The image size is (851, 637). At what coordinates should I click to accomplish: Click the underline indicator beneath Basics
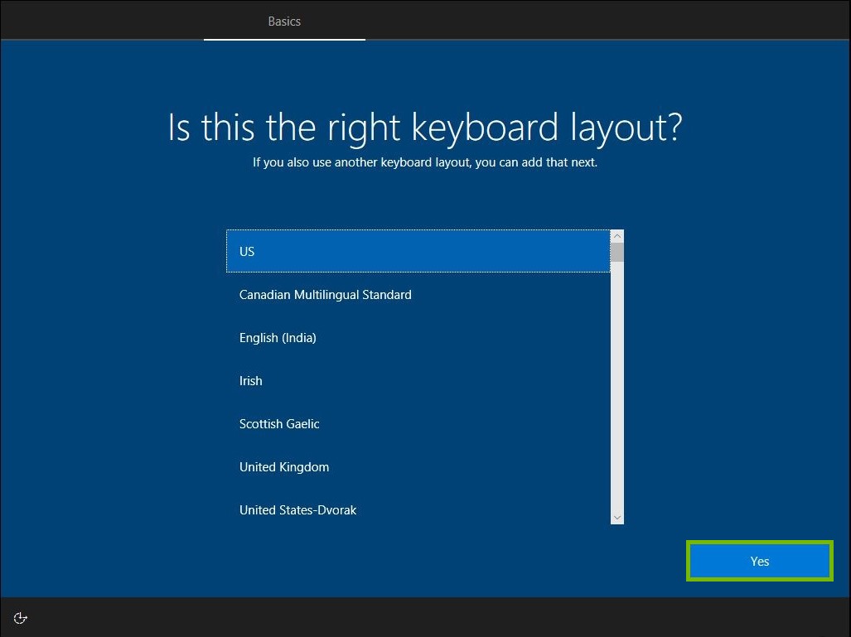(284, 41)
